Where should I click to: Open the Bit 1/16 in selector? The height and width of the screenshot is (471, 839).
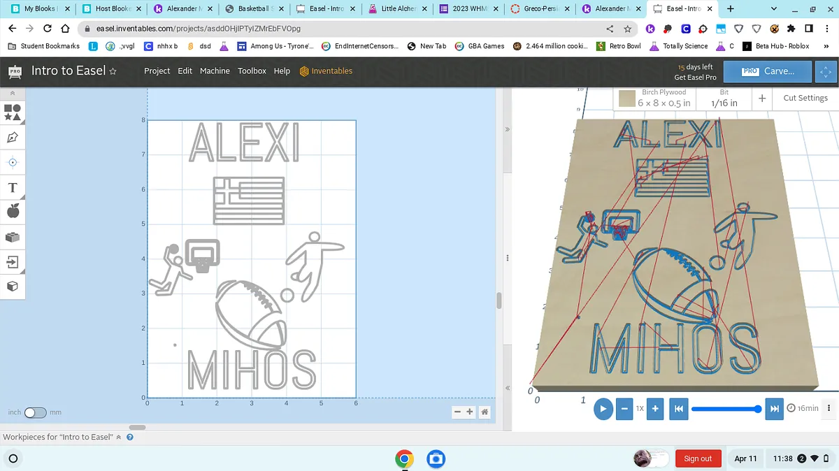tap(724, 99)
